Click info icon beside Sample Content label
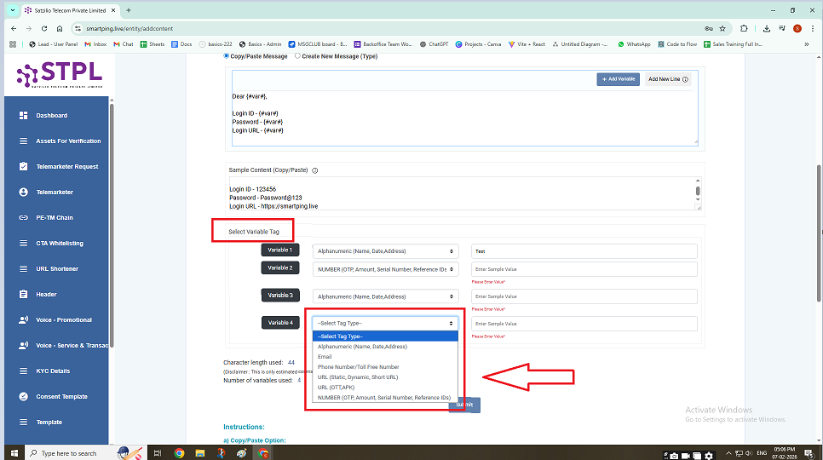Screen dimensions: 823x460 [x=315, y=170]
